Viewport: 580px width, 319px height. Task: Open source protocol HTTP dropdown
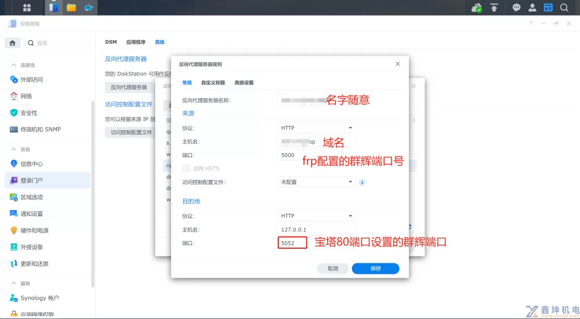316,128
